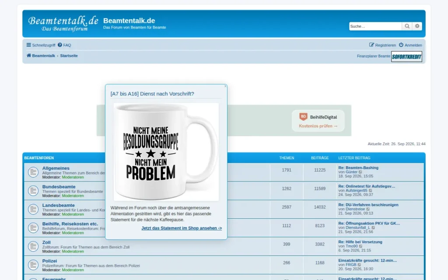448x280 pixels.
Task: View latest post icon beside Dienstunfall_L
Action: click(373, 227)
